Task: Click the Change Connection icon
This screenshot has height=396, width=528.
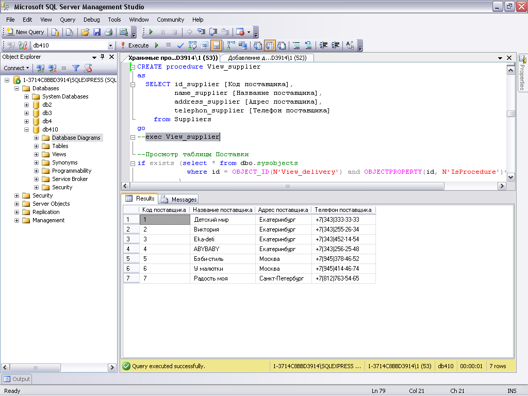Action: click(23, 45)
